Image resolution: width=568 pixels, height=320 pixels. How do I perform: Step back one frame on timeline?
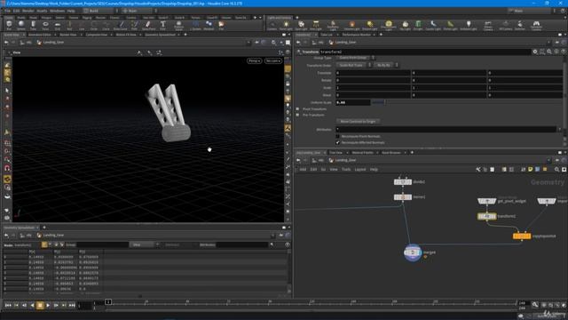pyautogui.click(x=24, y=306)
